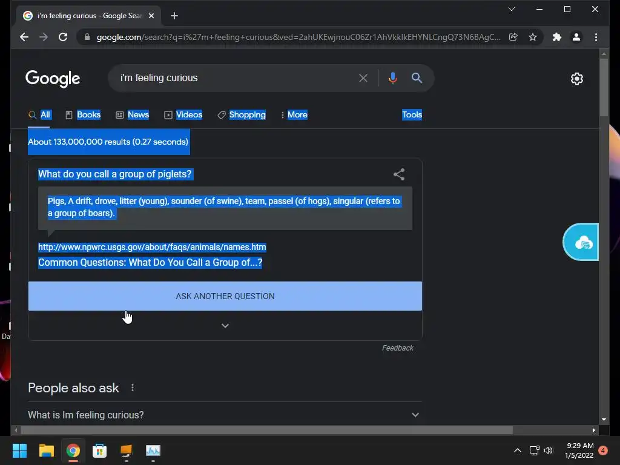Open File Explorer from taskbar
This screenshot has width=620, height=465.
pyautogui.click(x=46, y=450)
